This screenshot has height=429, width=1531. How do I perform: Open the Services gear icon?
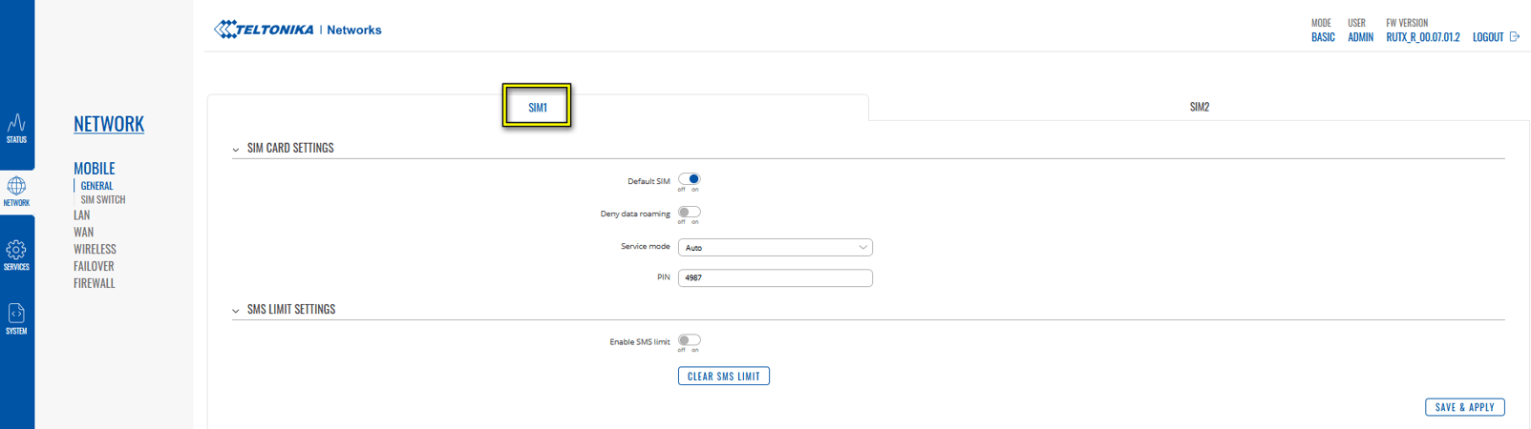(16, 251)
